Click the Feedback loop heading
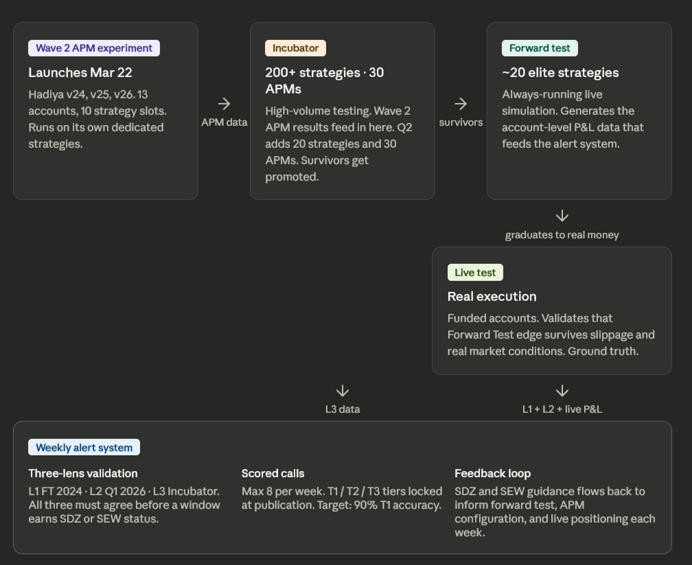This screenshot has width=692, height=565. pos(492,473)
